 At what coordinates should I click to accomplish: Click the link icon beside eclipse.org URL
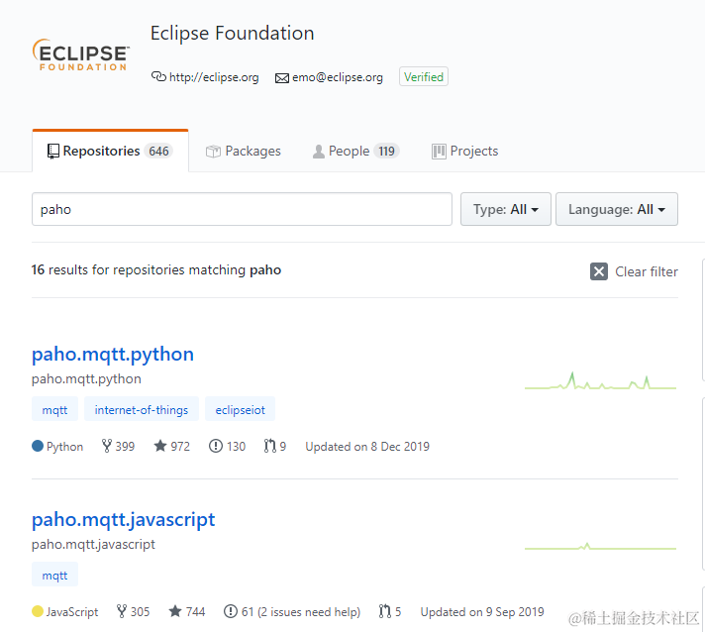pos(158,77)
